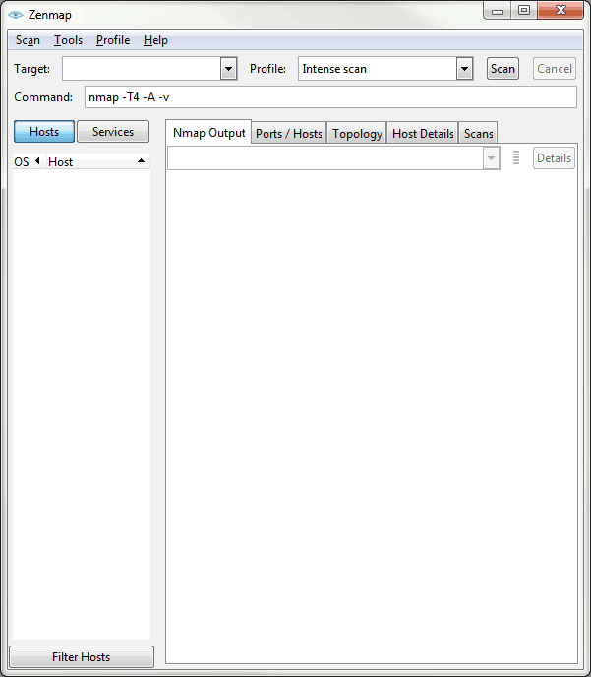Maximize the Zenmap window
The height and width of the screenshot is (677, 591).
(x=524, y=11)
